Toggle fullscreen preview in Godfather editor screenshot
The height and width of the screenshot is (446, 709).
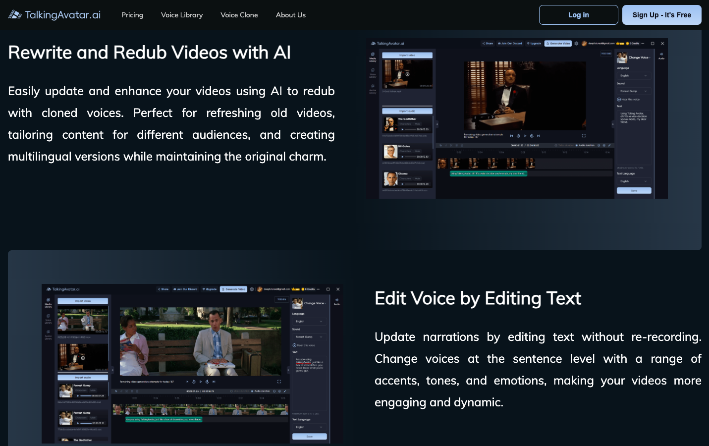(x=584, y=136)
